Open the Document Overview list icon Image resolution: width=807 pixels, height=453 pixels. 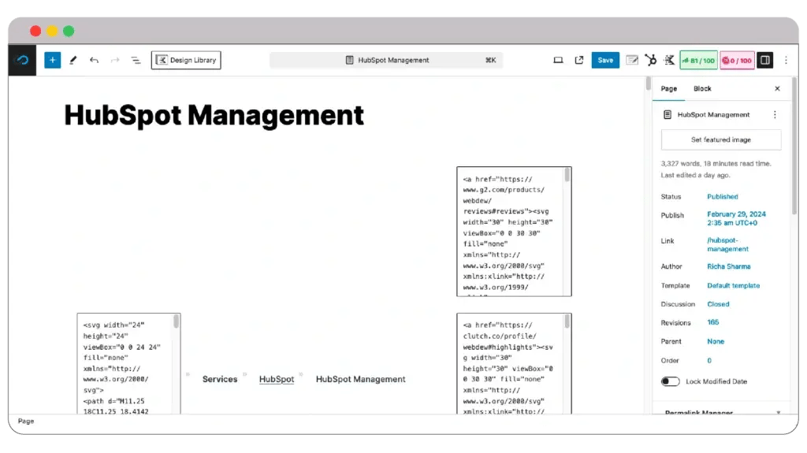click(136, 60)
